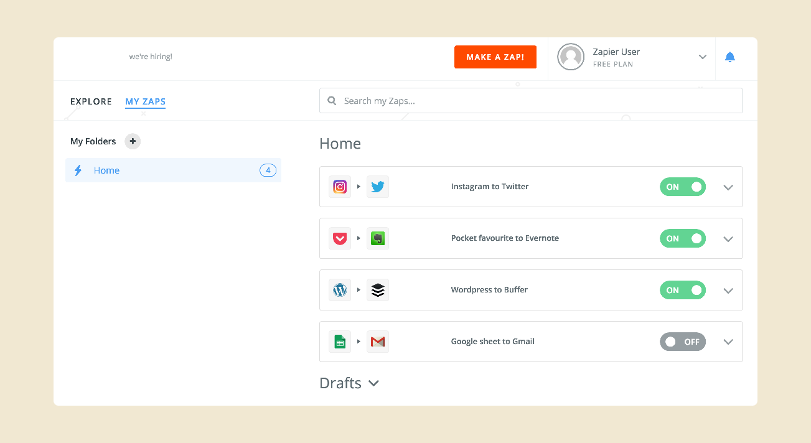Expand options for Google sheet to Gmail
The width and height of the screenshot is (811, 443).
pos(728,342)
